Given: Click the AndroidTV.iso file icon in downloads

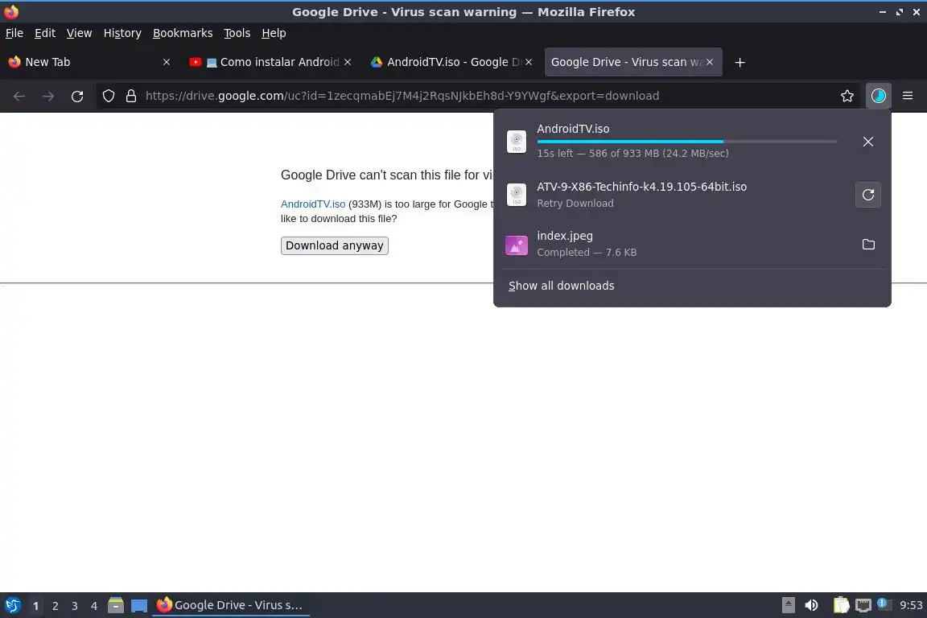Looking at the screenshot, I should (x=516, y=142).
